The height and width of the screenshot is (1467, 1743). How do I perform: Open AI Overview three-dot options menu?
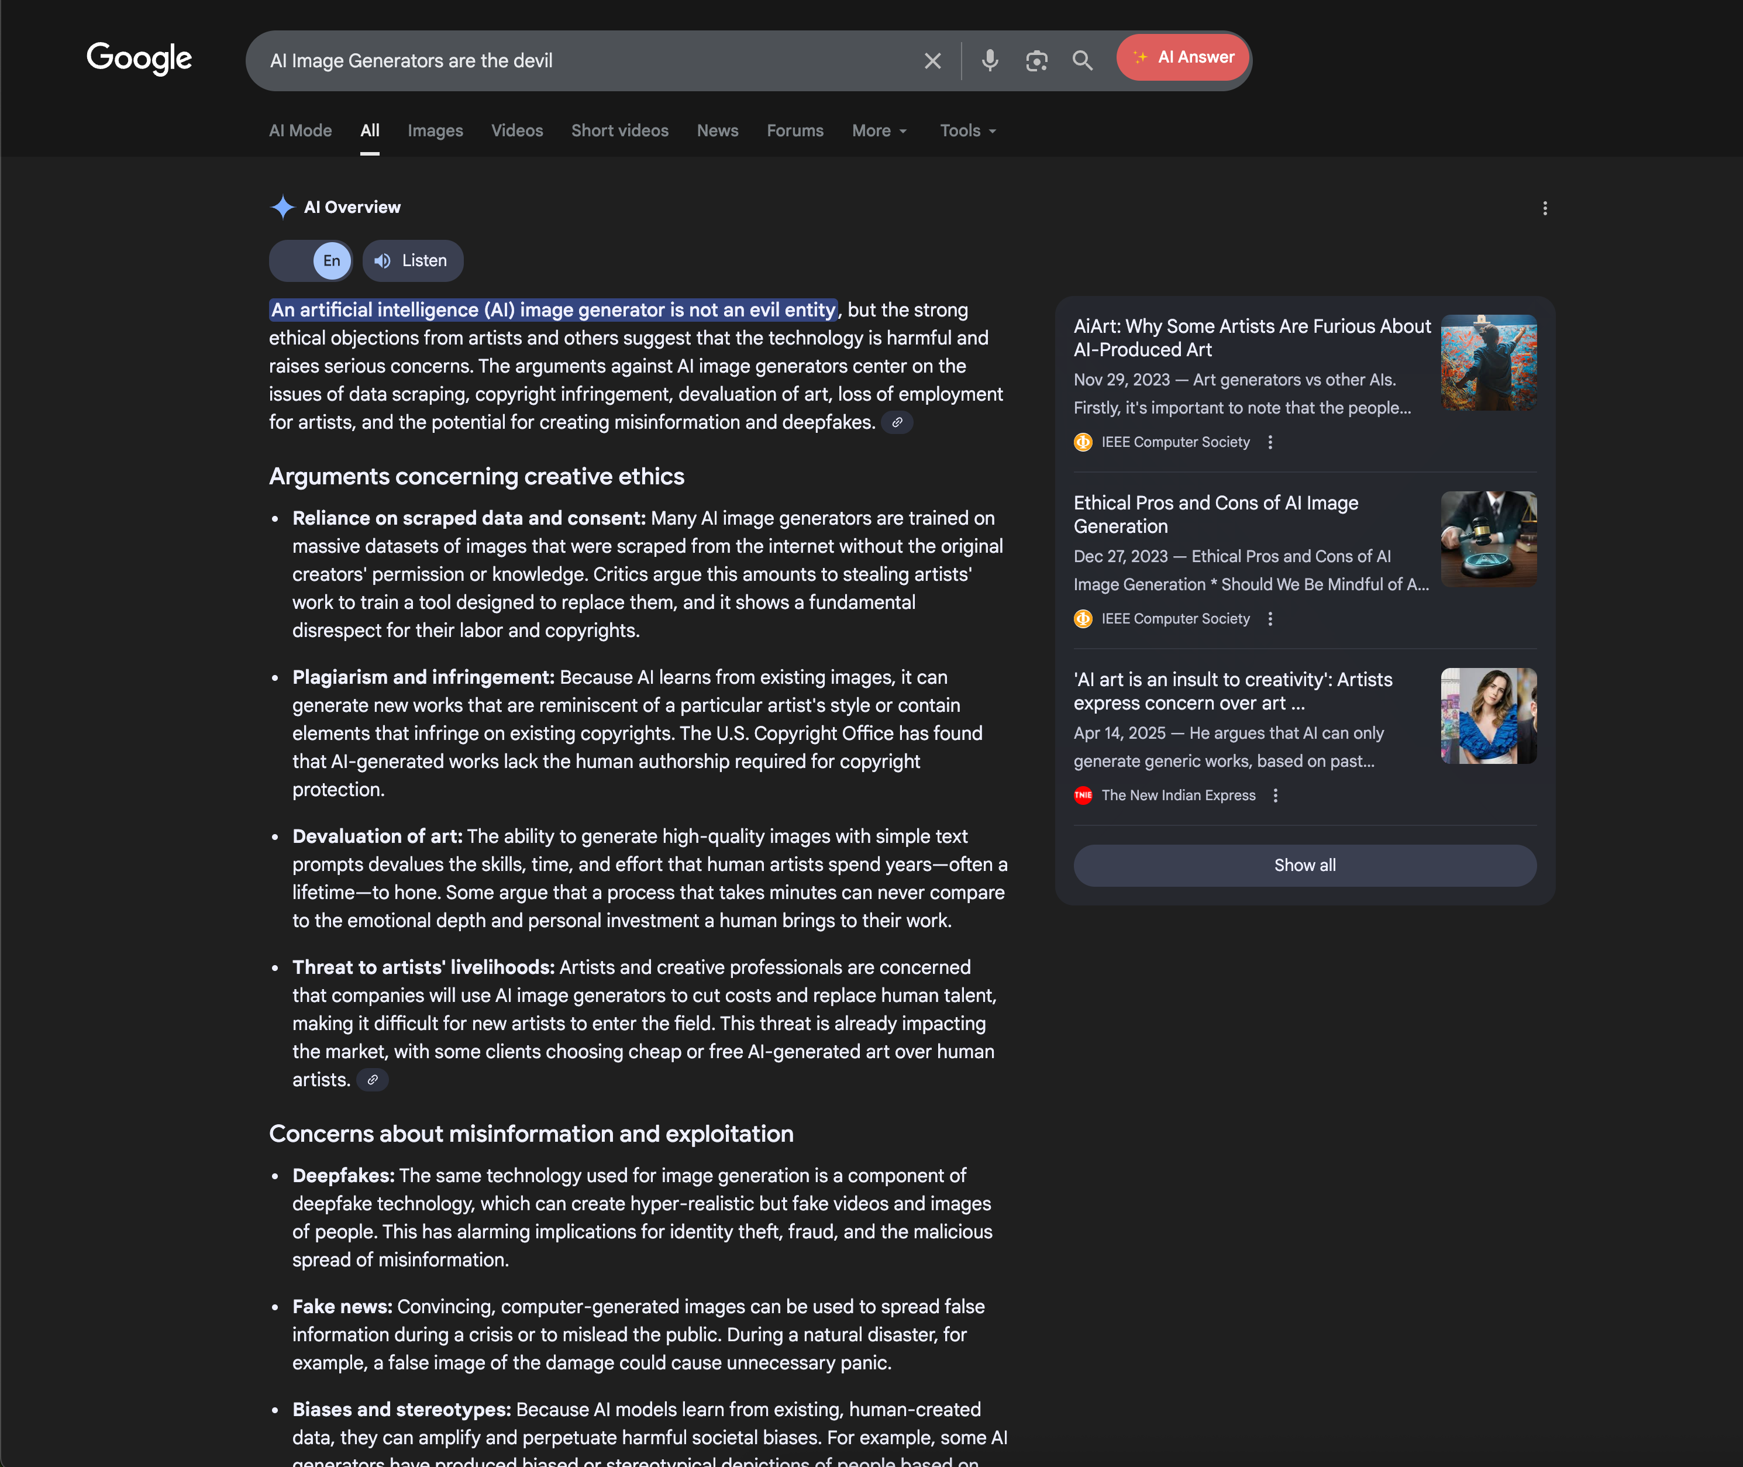[1544, 209]
